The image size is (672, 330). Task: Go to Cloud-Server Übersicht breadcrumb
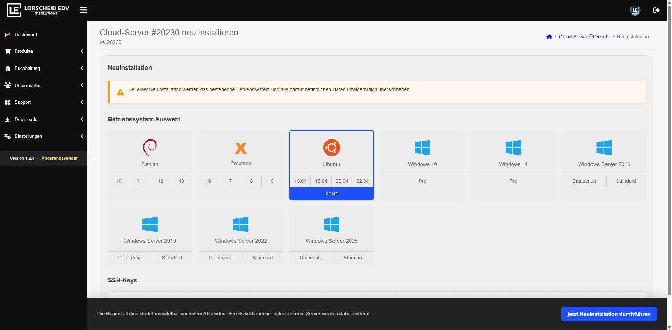tap(584, 37)
